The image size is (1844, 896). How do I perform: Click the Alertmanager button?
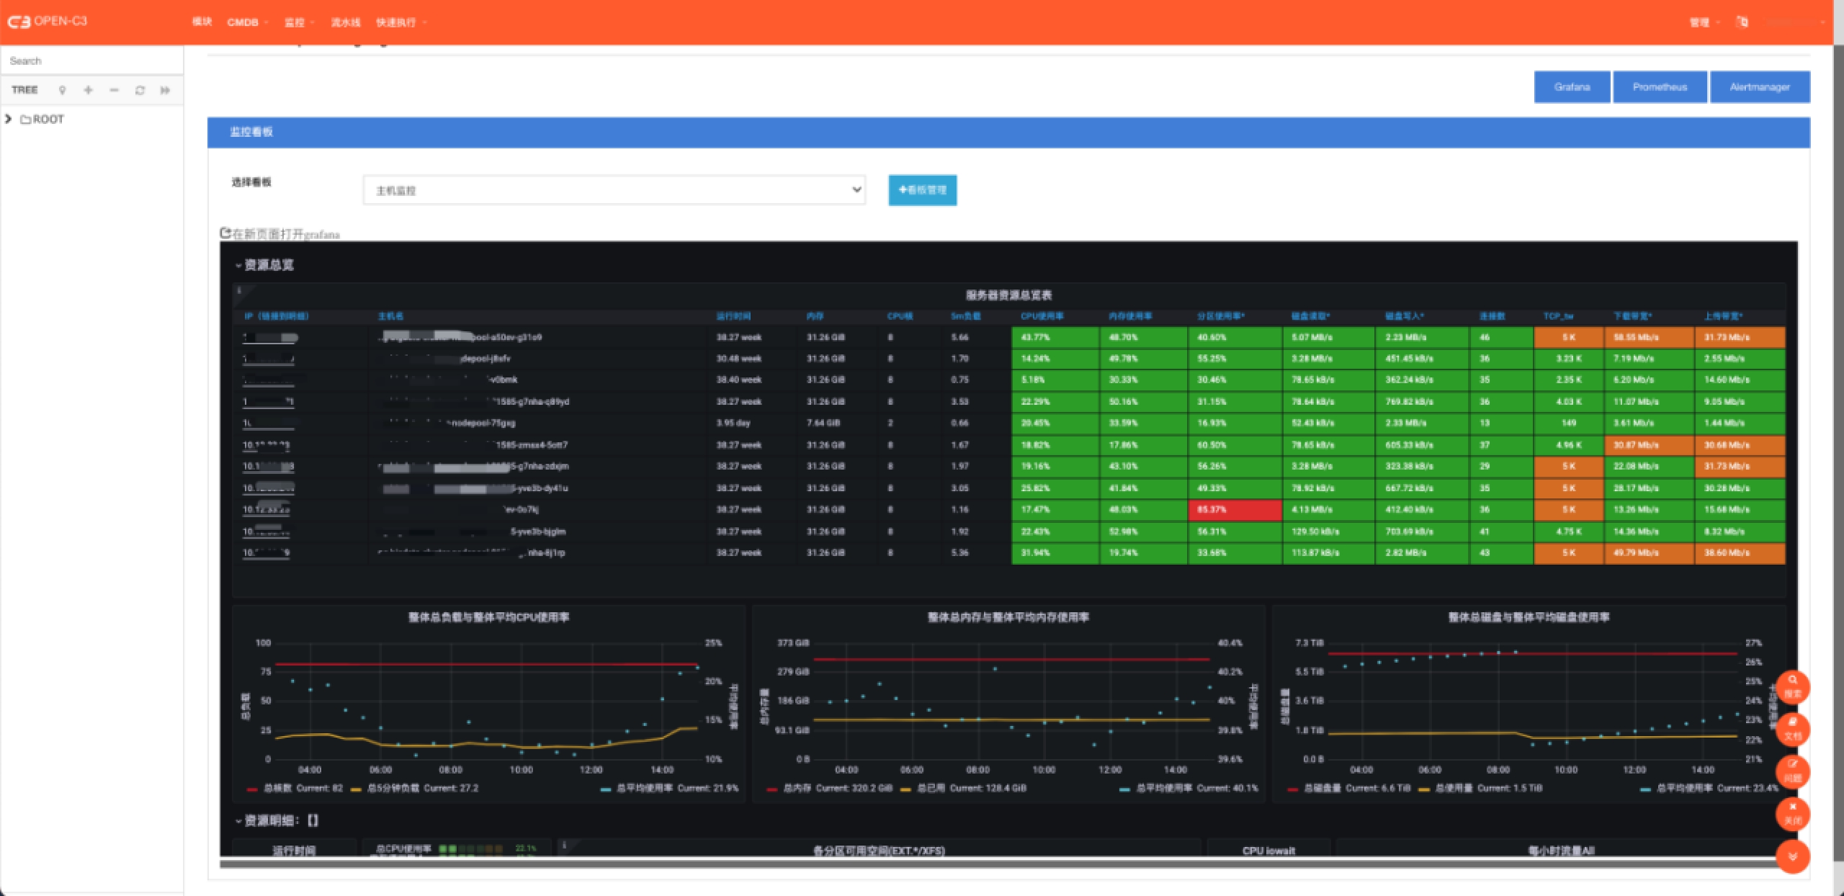1759,87
